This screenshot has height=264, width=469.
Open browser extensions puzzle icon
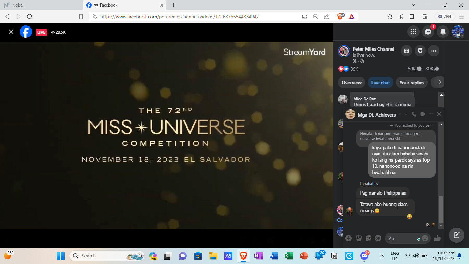click(x=390, y=16)
